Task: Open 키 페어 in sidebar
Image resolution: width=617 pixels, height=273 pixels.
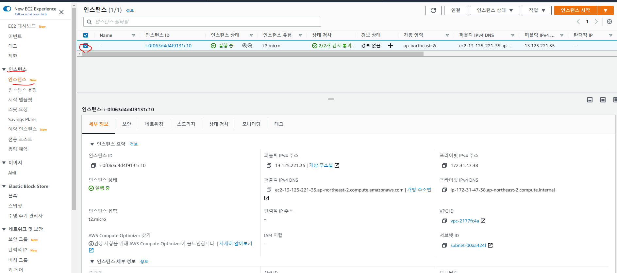Action: pyautogui.click(x=16, y=270)
